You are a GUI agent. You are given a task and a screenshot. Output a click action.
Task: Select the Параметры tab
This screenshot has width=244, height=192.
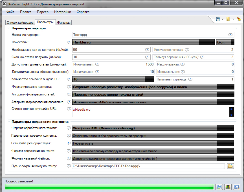[45, 22]
